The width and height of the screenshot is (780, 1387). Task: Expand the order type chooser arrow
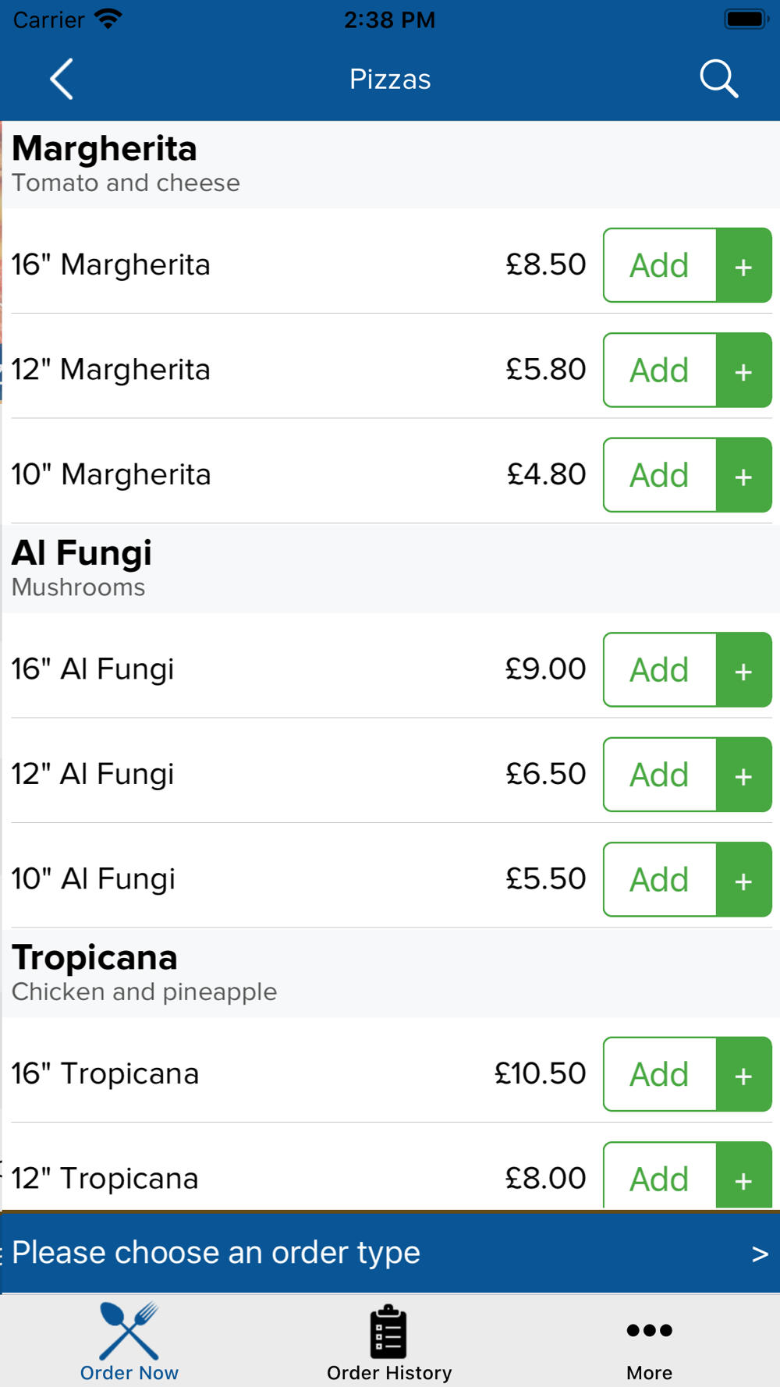[x=760, y=1254]
